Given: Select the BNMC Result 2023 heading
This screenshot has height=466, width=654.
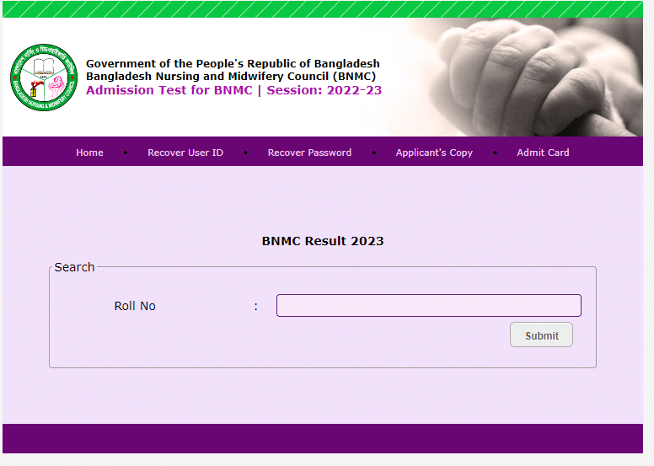Looking at the screenshot, I should 323,241.
